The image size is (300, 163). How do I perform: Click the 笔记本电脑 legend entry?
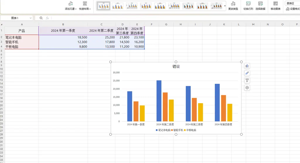(163, 130)
